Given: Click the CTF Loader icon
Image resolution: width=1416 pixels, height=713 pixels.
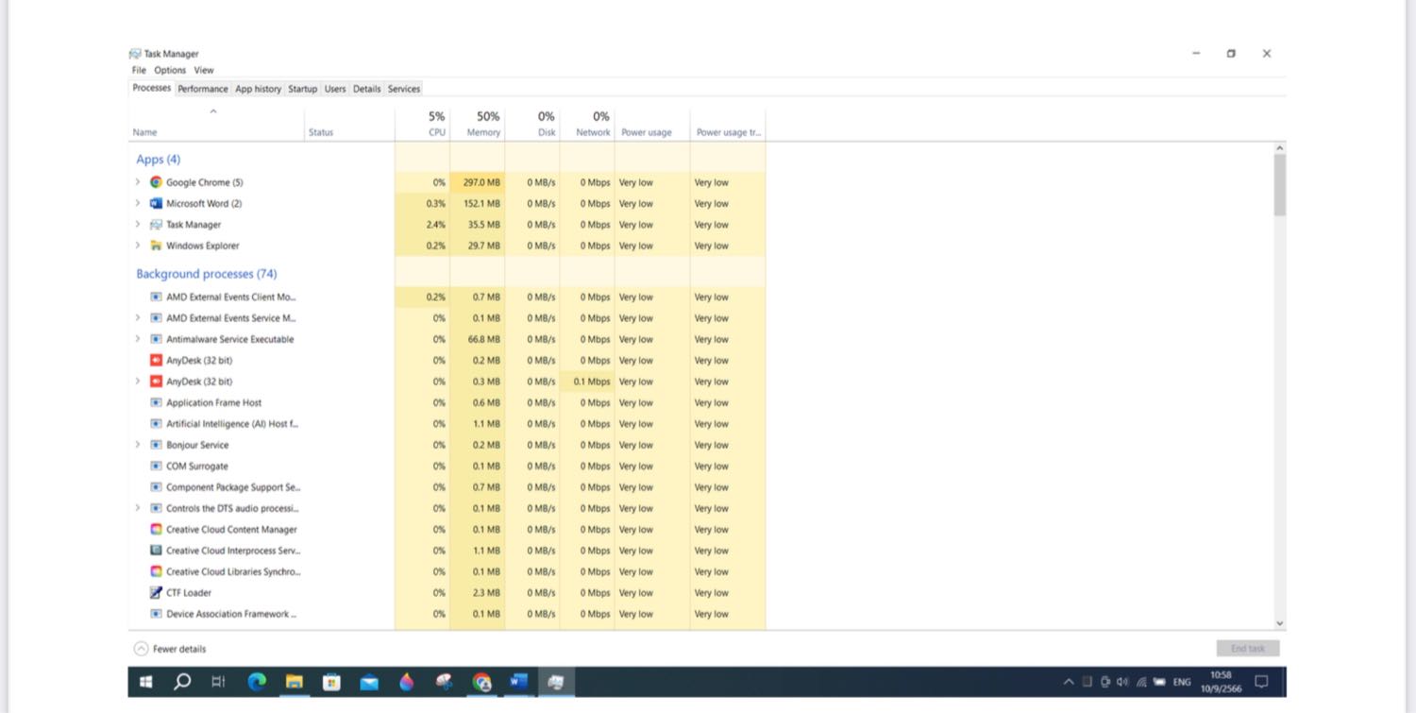Looking at the screenshot, I should tap(156, 593).
